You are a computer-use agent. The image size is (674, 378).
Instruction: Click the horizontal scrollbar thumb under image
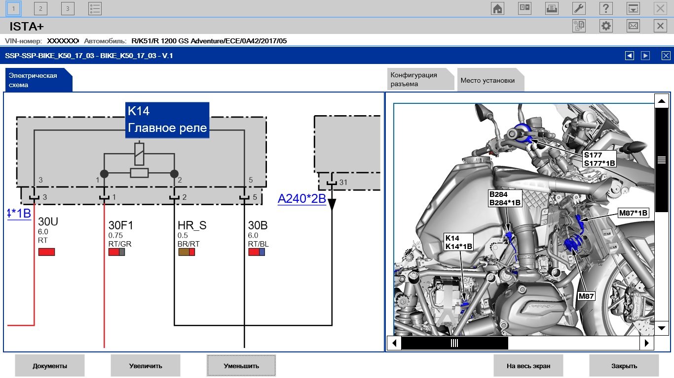[454, 343]
